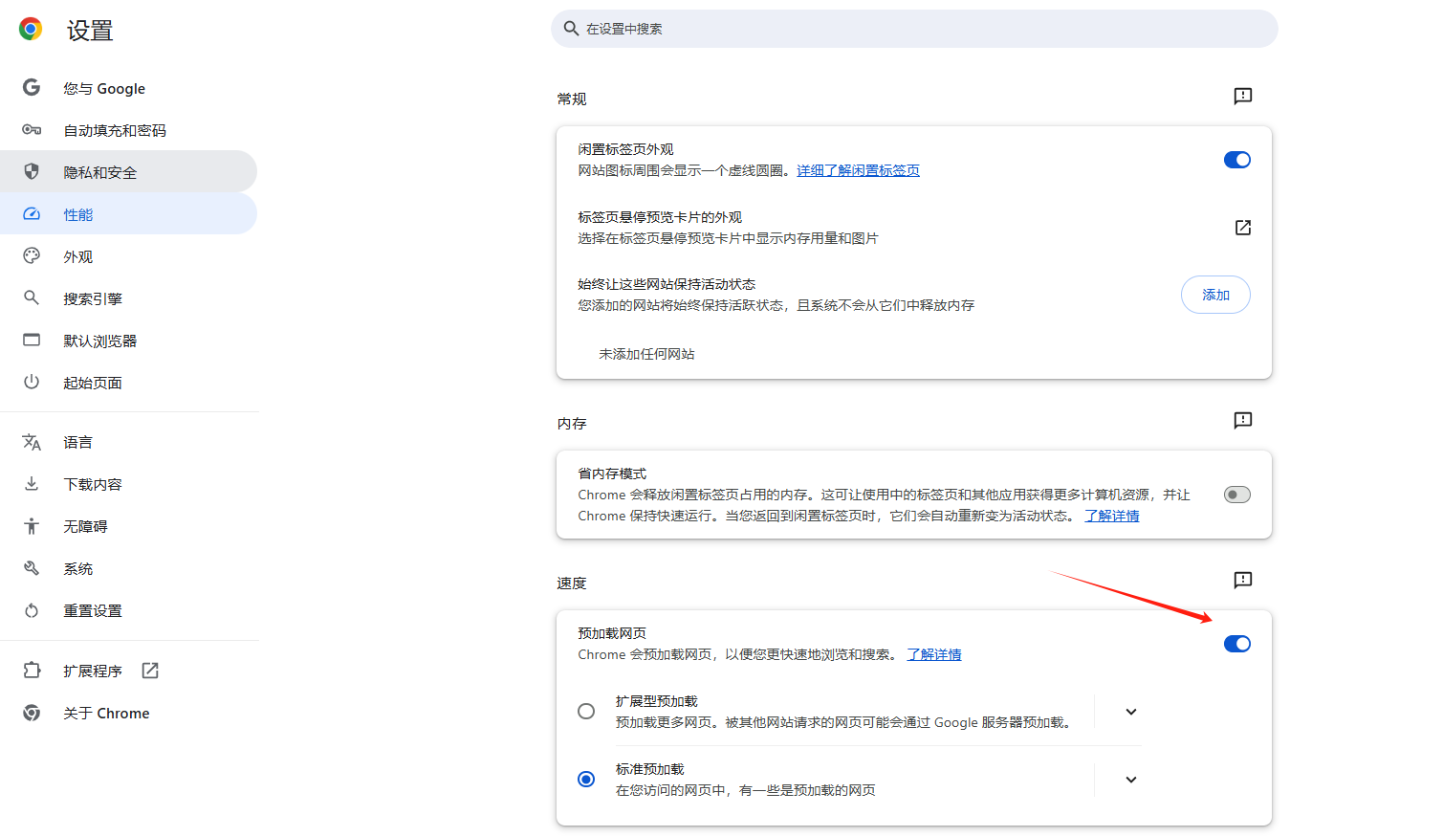Viewport: 1443px width, 837px height.
Task: Open 了解详情 link under 省内存模式
Action: click(x=1111, y=516)
